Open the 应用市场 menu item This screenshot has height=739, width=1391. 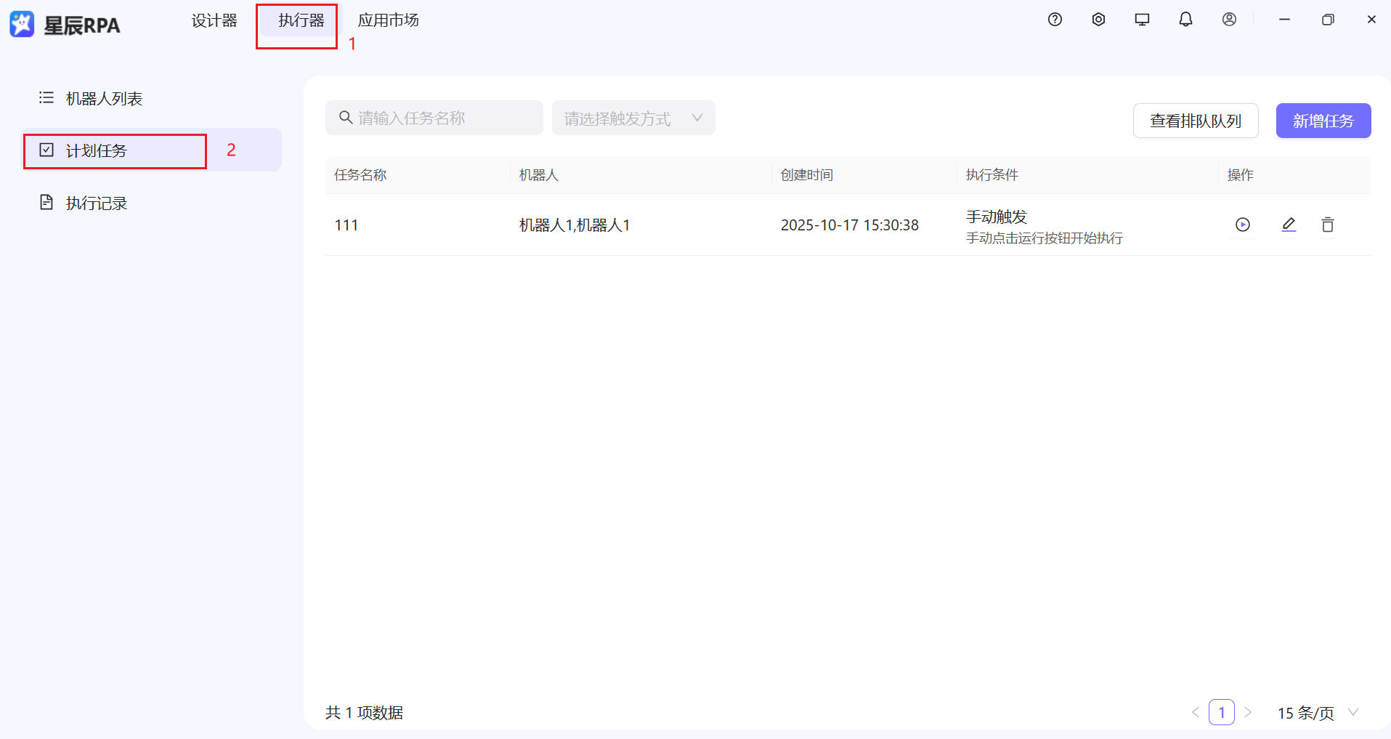[x=388, y=20]
